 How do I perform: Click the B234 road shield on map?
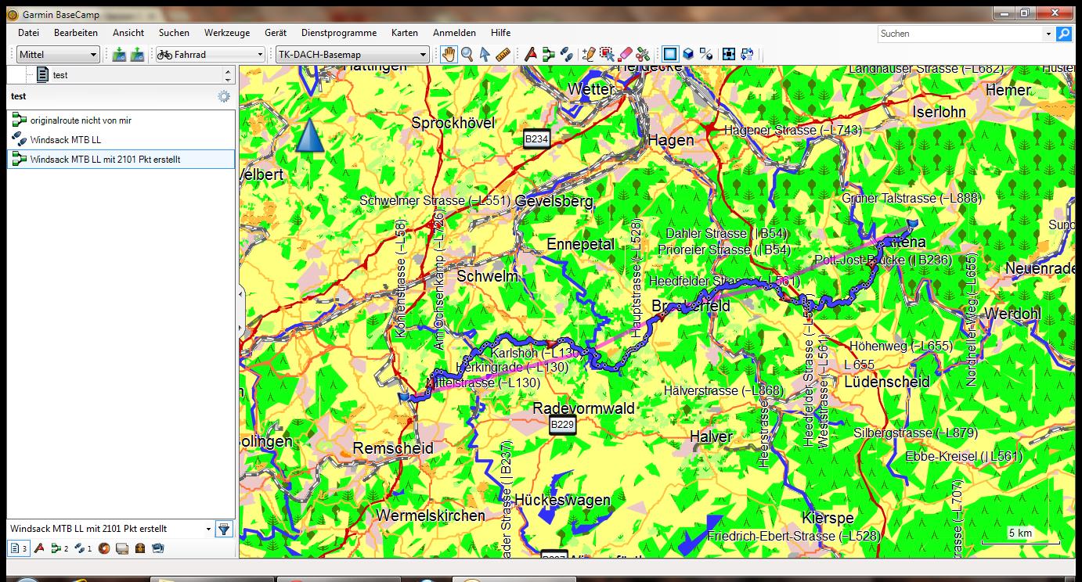click(x=537, y=138)
